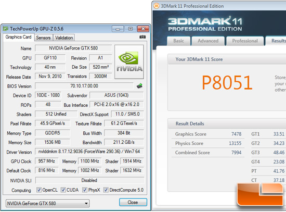The width and height of the screenshot is (286, 212).
Task: Click the Texture Fillrate field 61.2 GTexel/s
Action: pyautogui.click(x=124, y=123)
